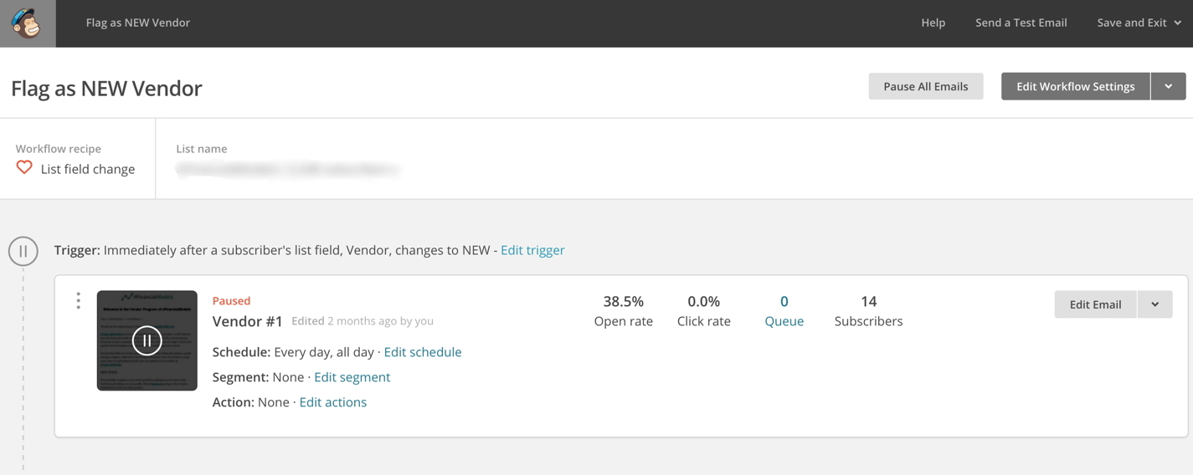Image resolution: width=1193 pixels, height=475 pixels.
Task: Expand the arrow next to Edit Email
Action: click(1155, 304)
